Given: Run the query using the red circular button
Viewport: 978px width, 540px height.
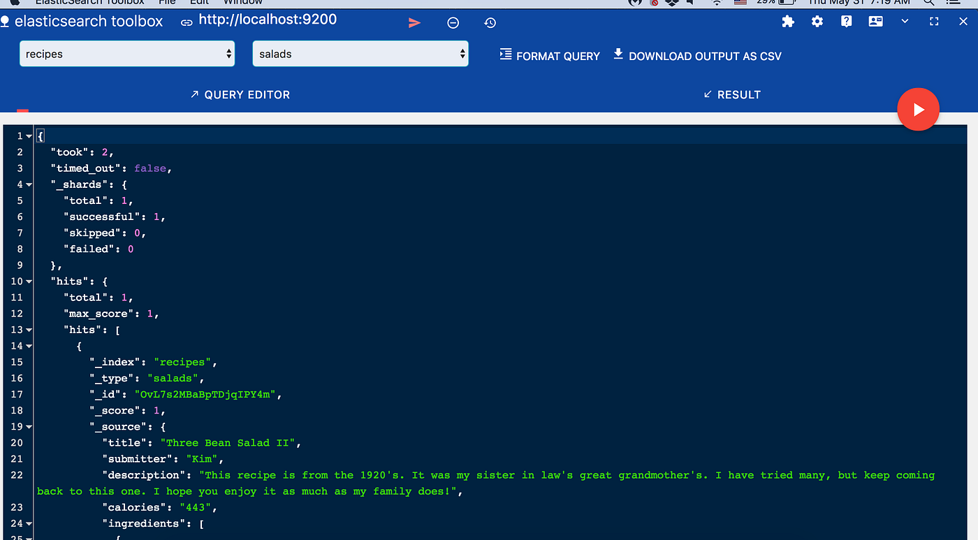Looking at the screenshot, I should 918,109.
